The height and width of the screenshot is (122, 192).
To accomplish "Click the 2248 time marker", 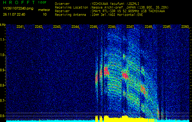I will coord(148,27).
